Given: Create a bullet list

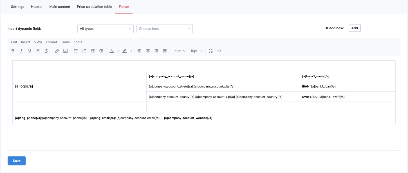Looking at the screenshot, I should [x=76, y=51].
